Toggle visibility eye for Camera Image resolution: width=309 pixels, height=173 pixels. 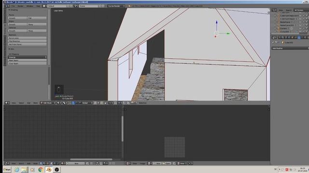300,28
